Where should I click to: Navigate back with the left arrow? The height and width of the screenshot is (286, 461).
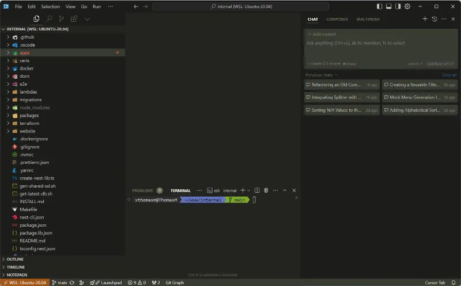pyautogui.click(x=136, y=6)
